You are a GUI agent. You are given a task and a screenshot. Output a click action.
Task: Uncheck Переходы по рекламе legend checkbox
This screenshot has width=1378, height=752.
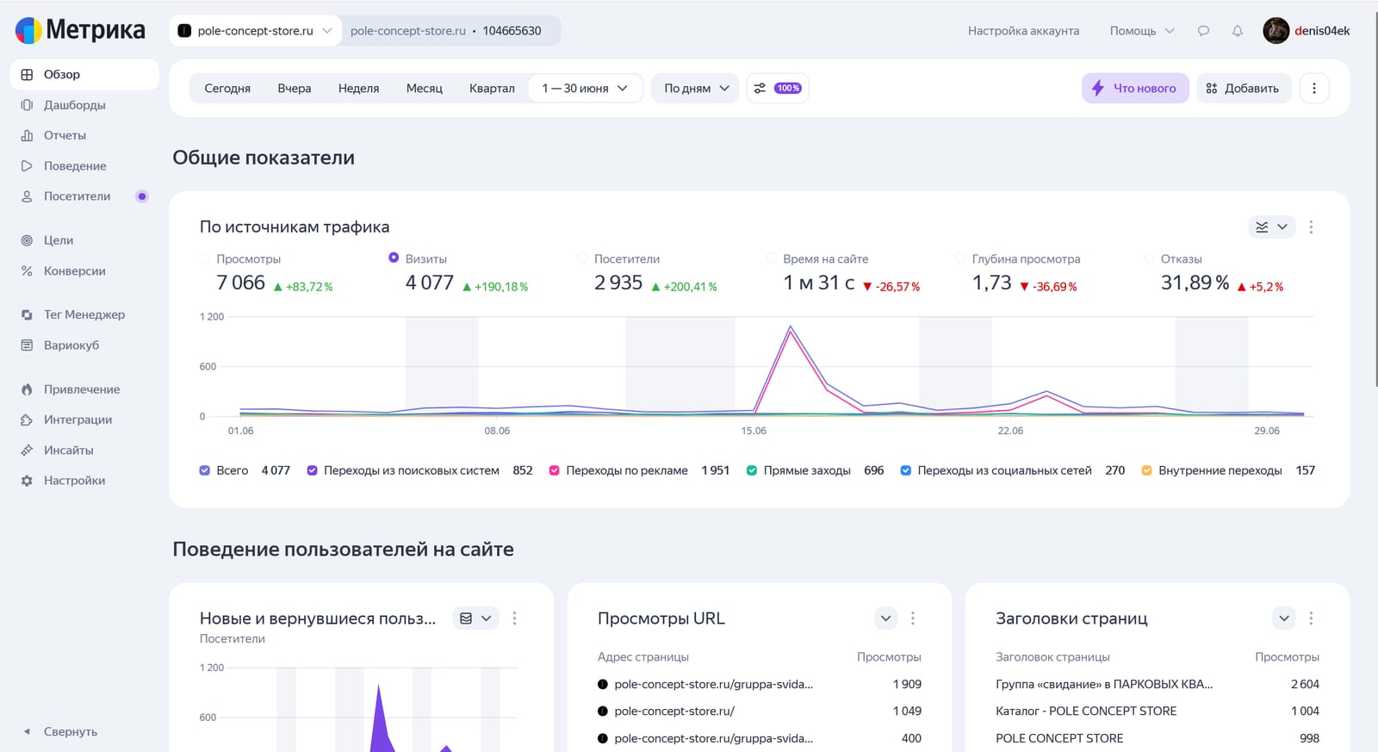[x=555, y=470]
